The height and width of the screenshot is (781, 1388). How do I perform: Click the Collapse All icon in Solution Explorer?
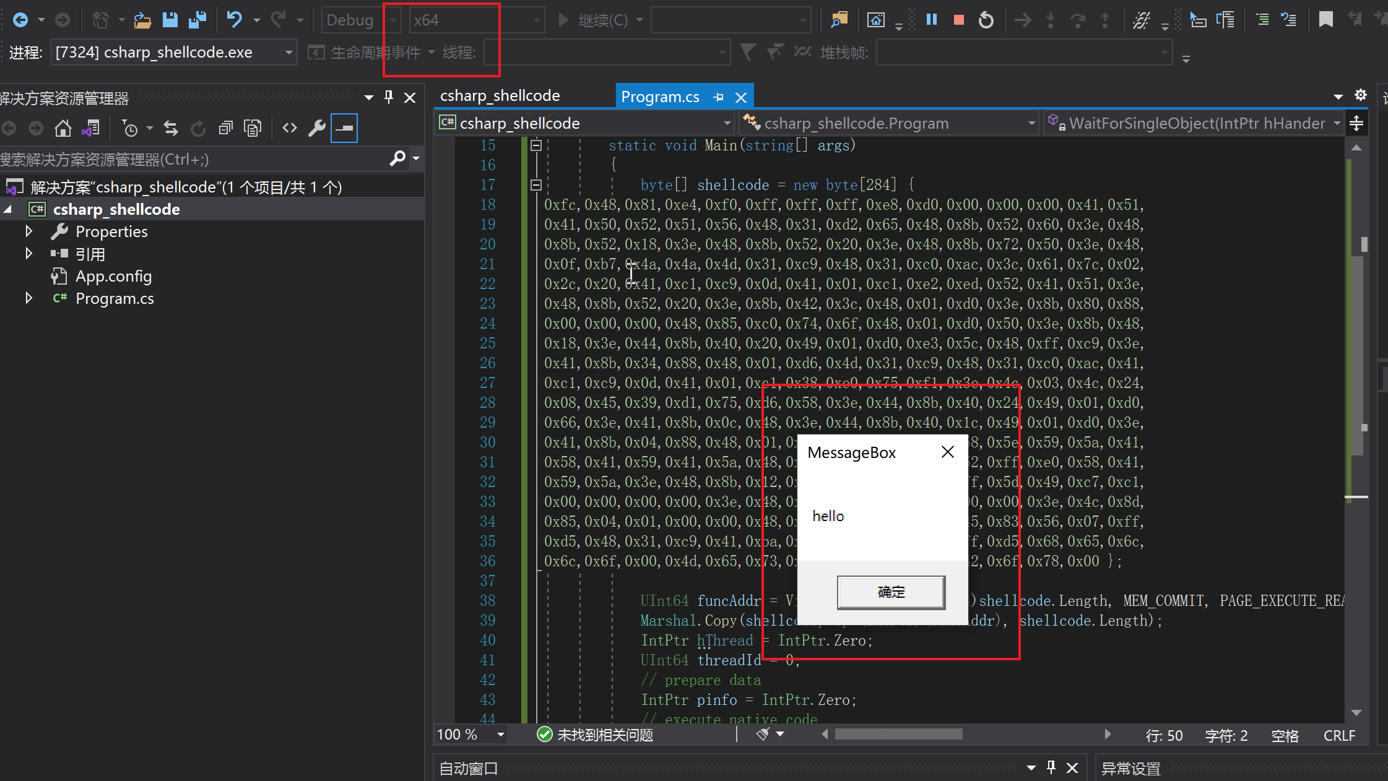[x=225, y=128]
